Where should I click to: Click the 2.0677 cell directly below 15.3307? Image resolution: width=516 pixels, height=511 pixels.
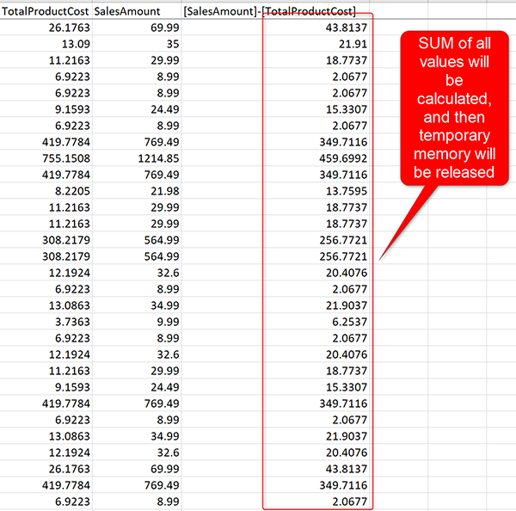[x=275, y=125]
